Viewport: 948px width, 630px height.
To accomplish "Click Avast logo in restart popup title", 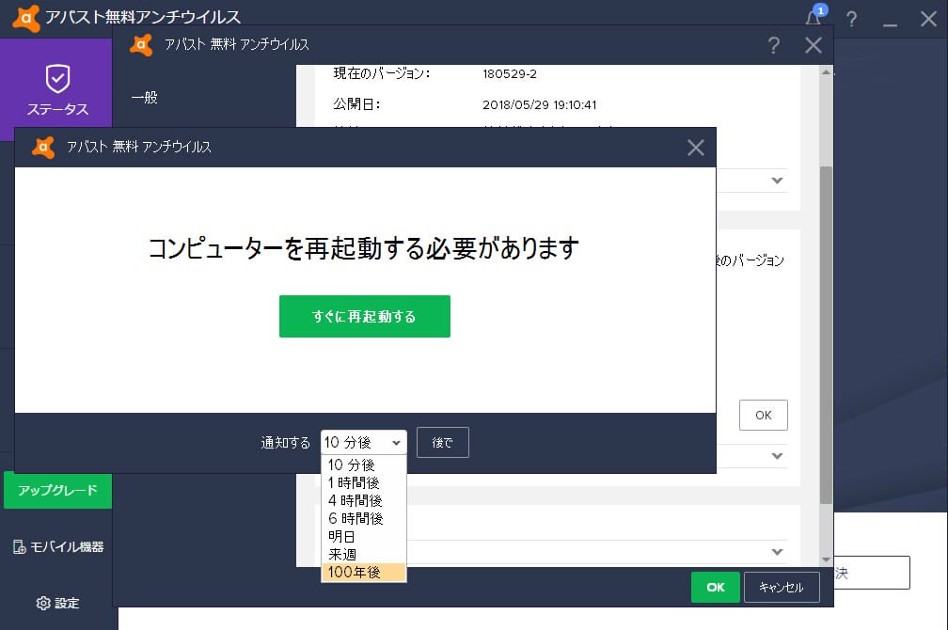I will 43,147.
